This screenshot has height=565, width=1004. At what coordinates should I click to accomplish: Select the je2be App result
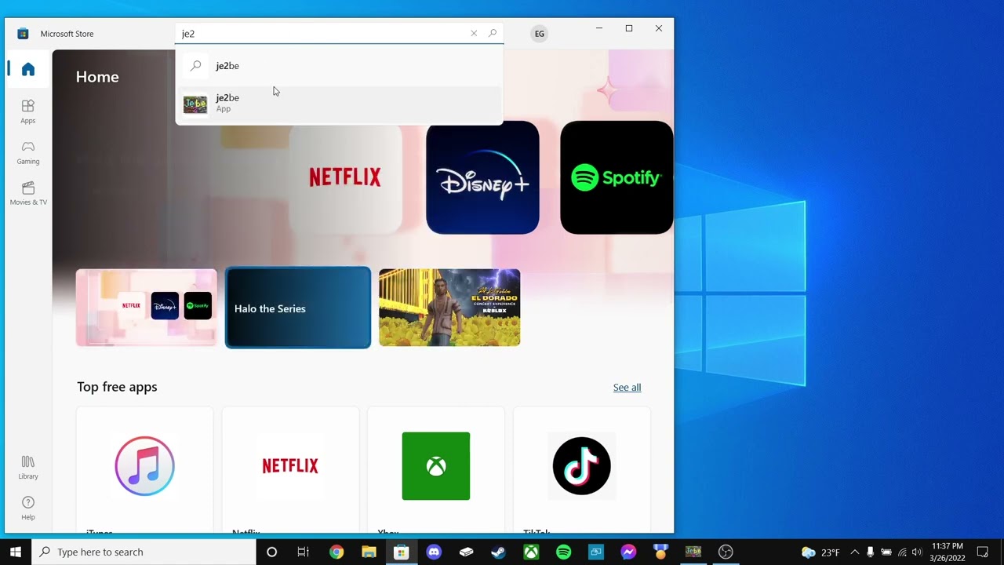click(x=339, y=103)
